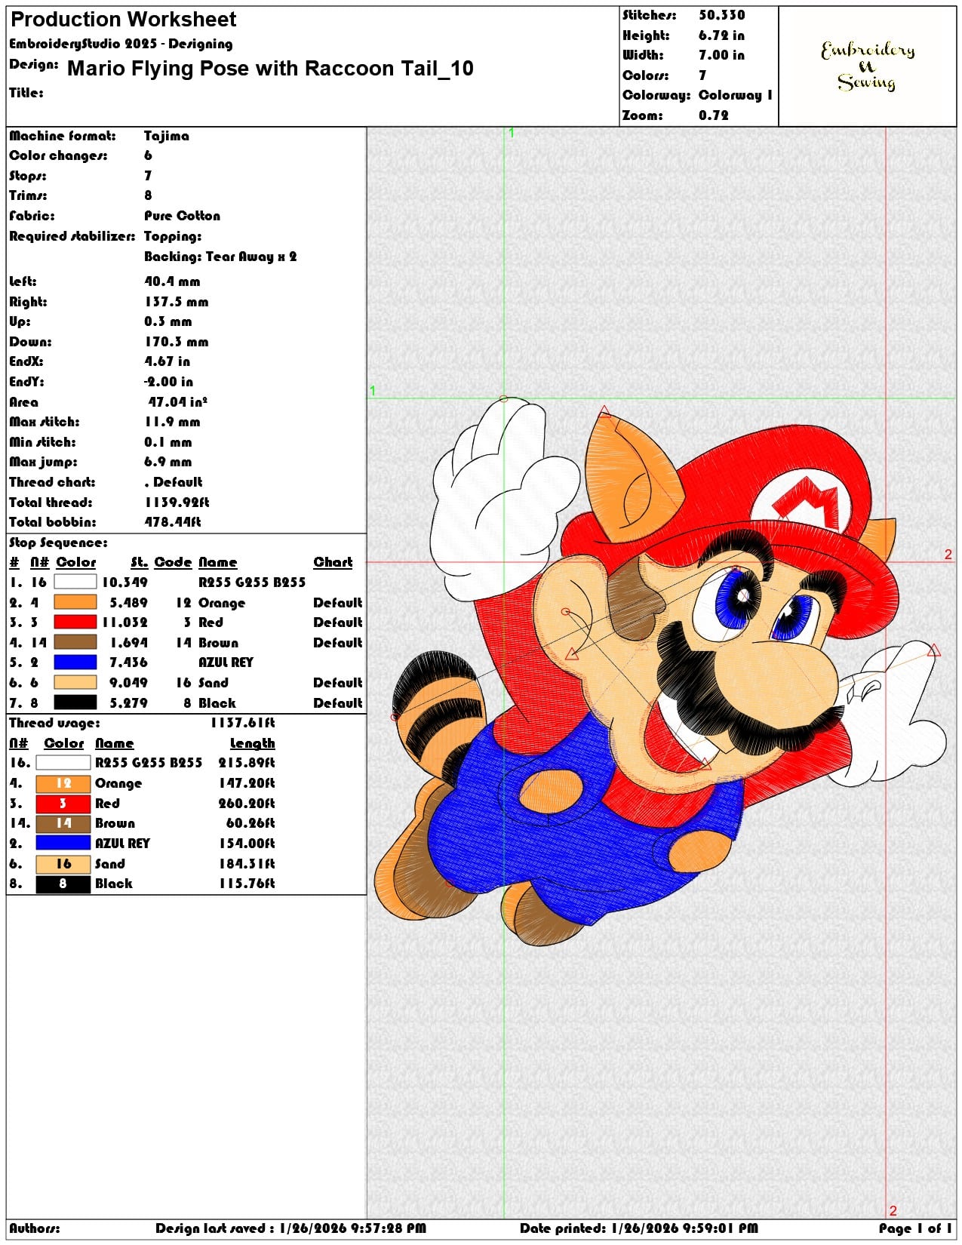Click the Width value 7.00 in
This screenshot has height=1245, width=962.
[x=721, y=55]
